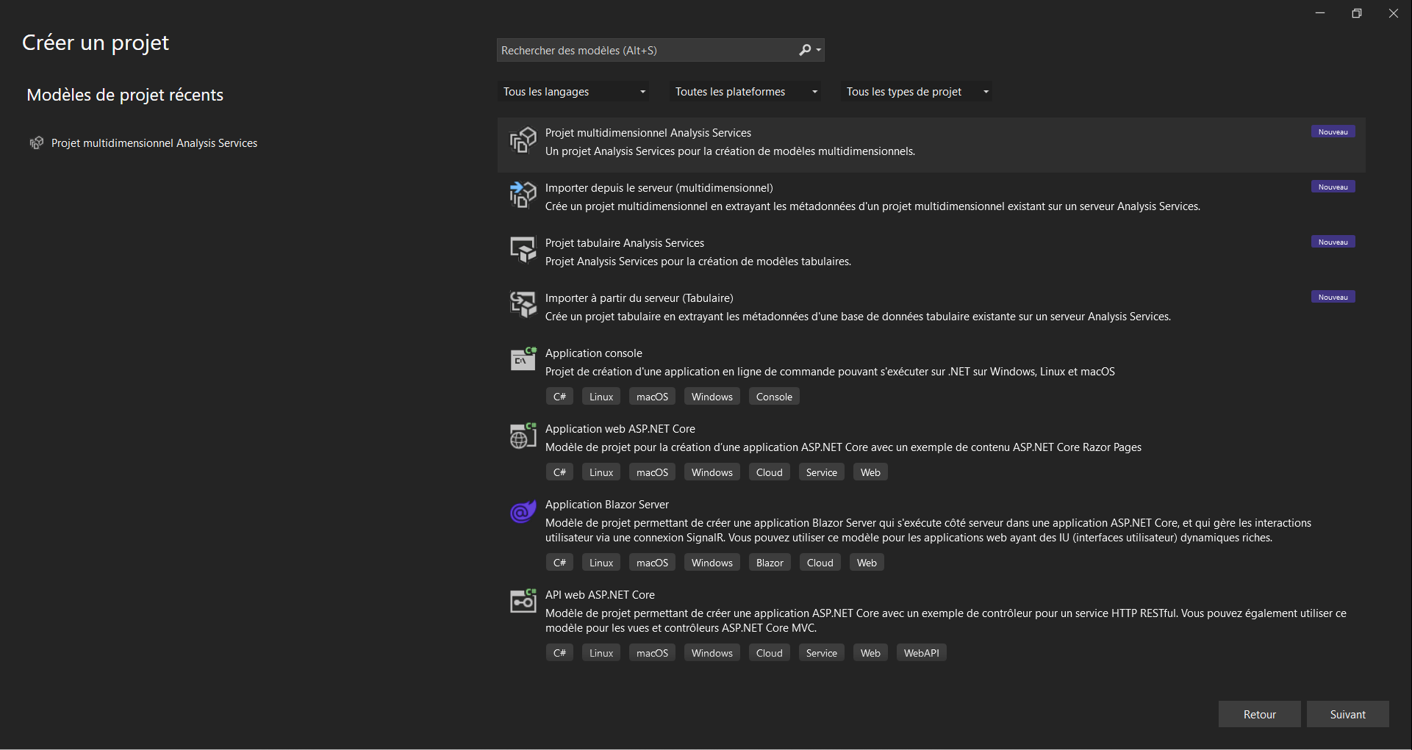Click the import from server multidimensional icon
Viewport: 1412px width, 750px height.
coord(523,195)
